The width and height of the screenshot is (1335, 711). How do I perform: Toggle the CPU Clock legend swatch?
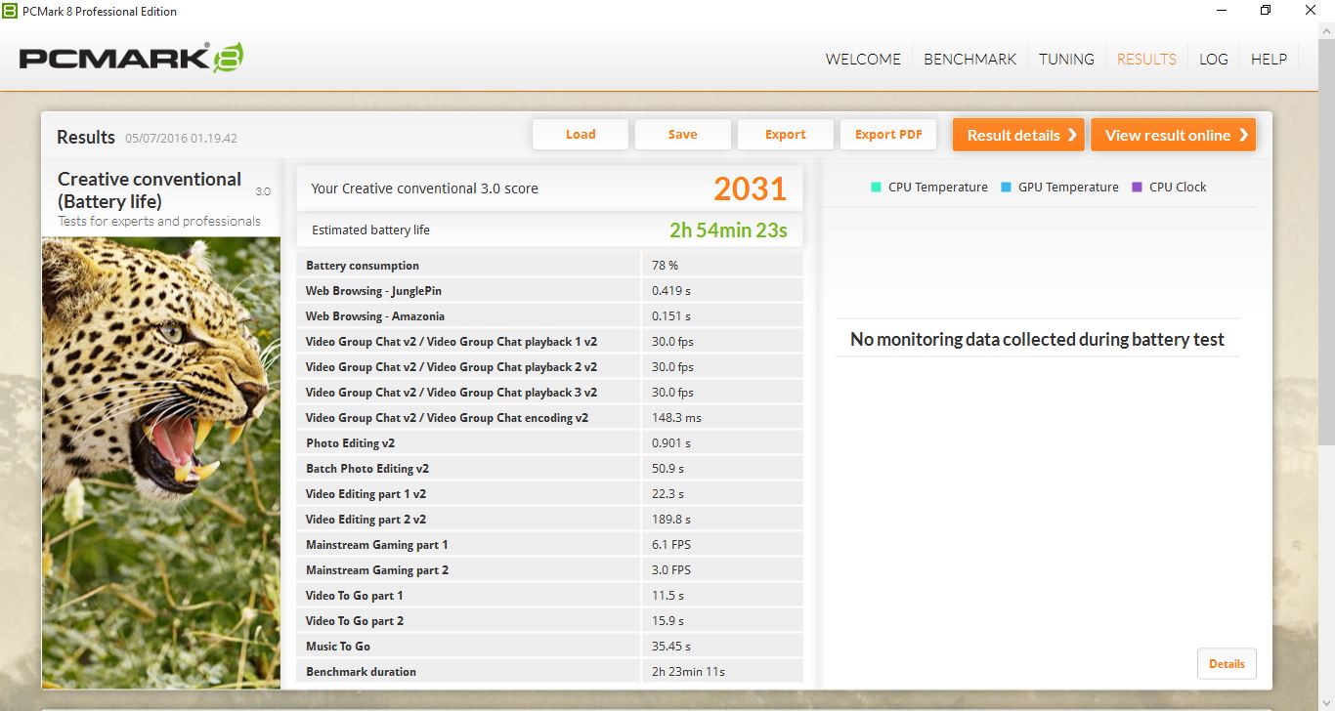coord(1137,188)
